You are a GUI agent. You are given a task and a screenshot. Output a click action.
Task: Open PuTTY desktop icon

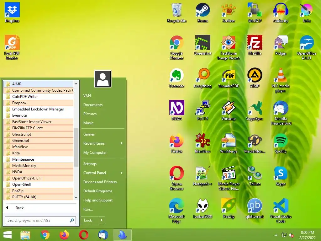click(x=203, y=110)
